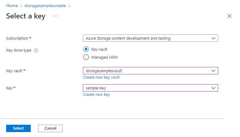The width and height of the screenshot is (240, 137).
Task: Click the Subscription field label
Action: click(17, 38)
